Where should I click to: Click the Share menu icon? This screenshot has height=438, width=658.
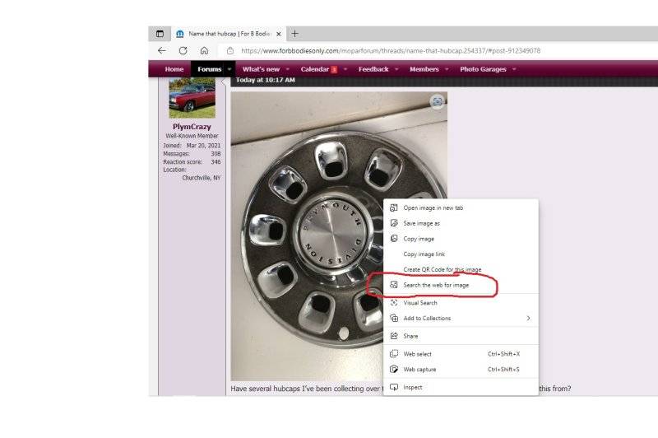click(394, 336)
